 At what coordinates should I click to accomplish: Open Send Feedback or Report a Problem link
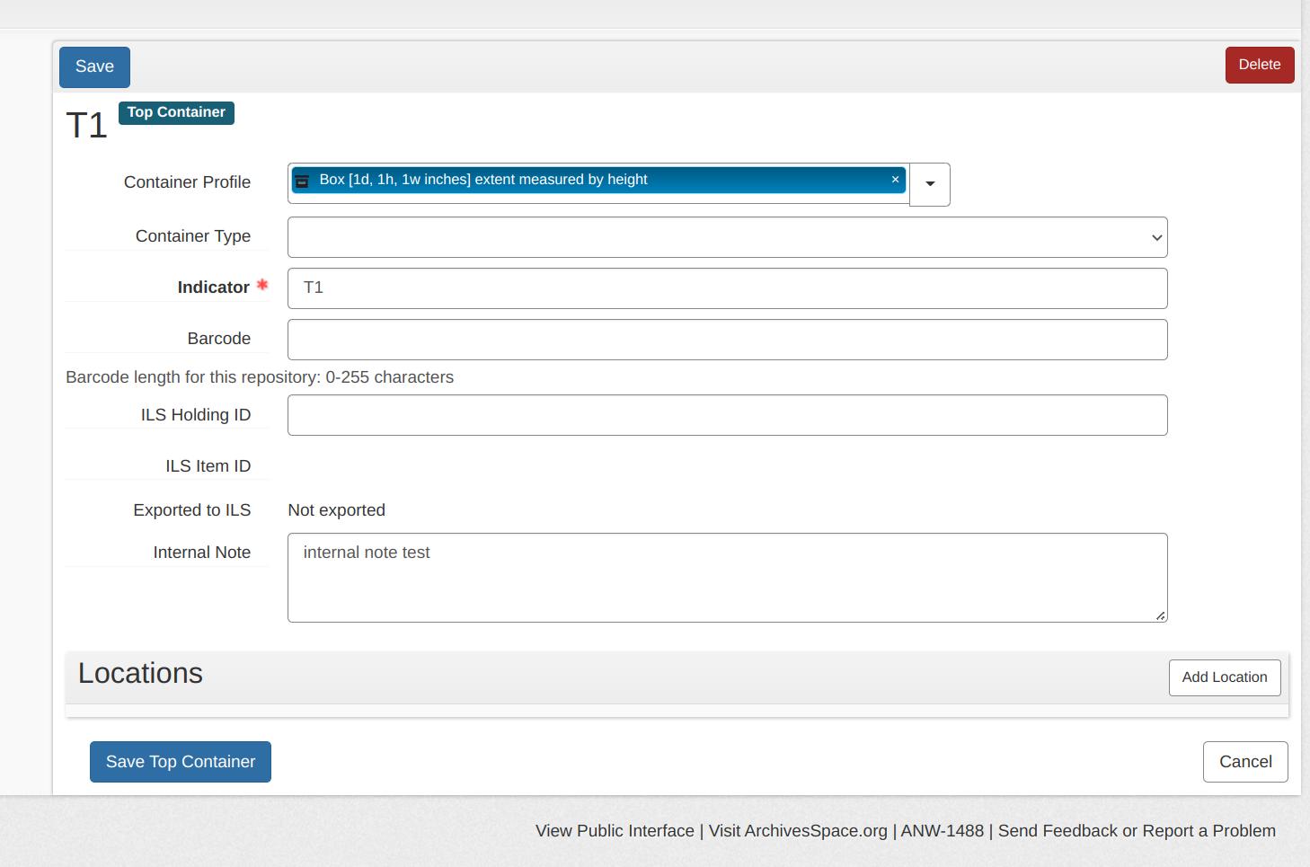click(1137, 831)
